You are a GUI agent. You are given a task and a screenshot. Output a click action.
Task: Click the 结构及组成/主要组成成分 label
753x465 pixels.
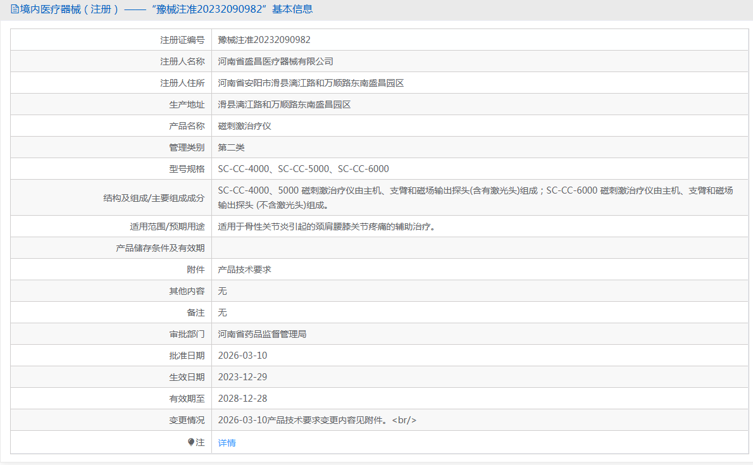coord(154,198)
